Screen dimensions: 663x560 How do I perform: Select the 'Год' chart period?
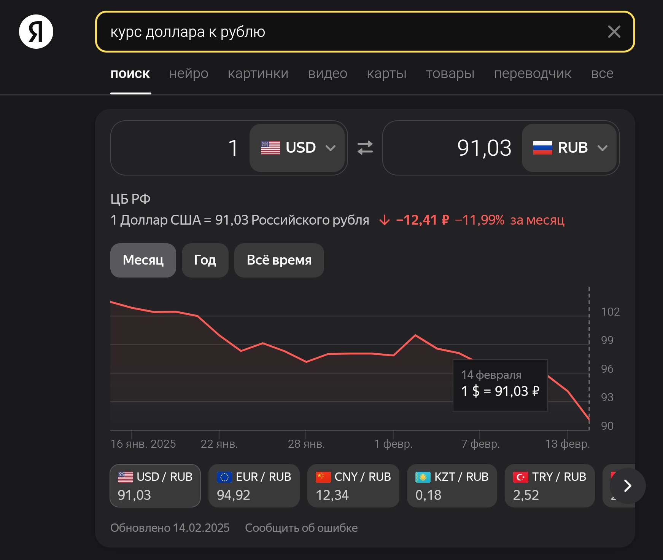click(205, 260)
